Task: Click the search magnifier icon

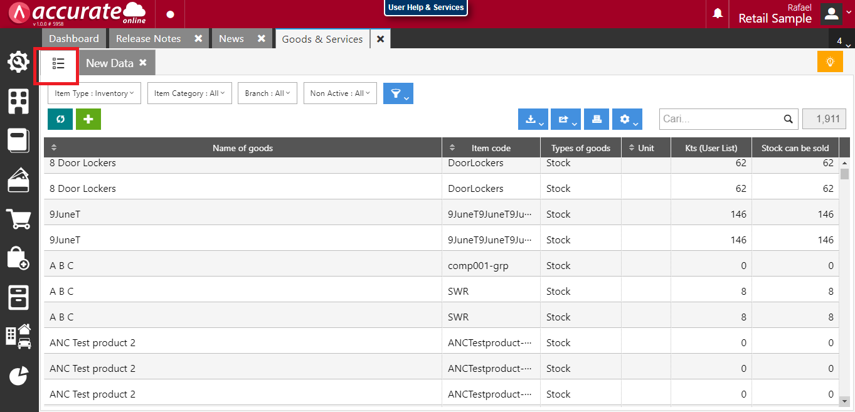Action: point(788,119)
